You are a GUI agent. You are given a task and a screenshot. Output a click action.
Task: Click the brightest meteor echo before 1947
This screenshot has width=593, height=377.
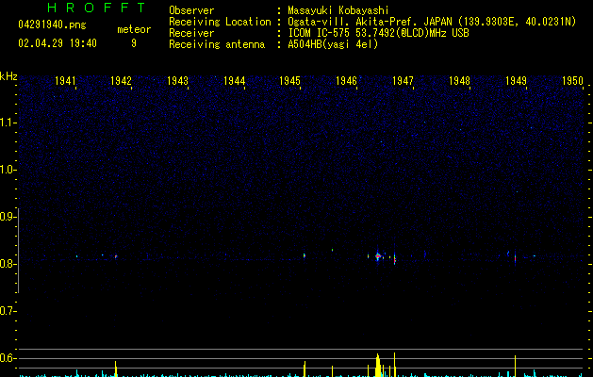pos(377,256)
